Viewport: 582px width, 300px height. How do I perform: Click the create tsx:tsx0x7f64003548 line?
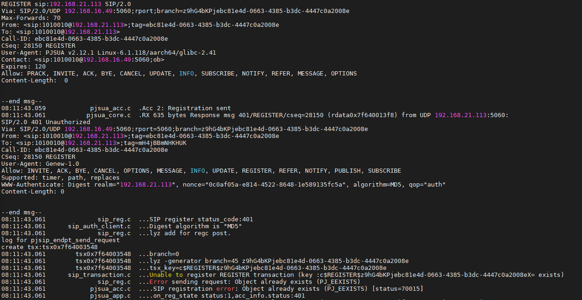[x=49, y=247]
